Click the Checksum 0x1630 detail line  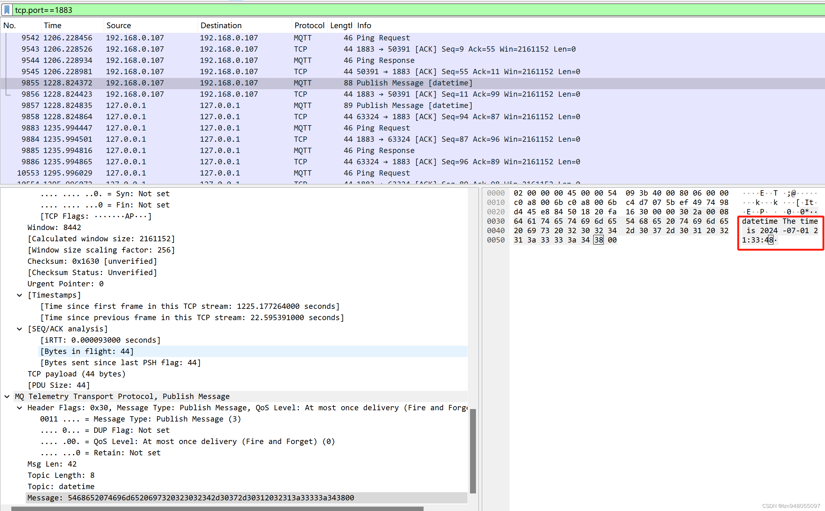(x=92, y=261)
